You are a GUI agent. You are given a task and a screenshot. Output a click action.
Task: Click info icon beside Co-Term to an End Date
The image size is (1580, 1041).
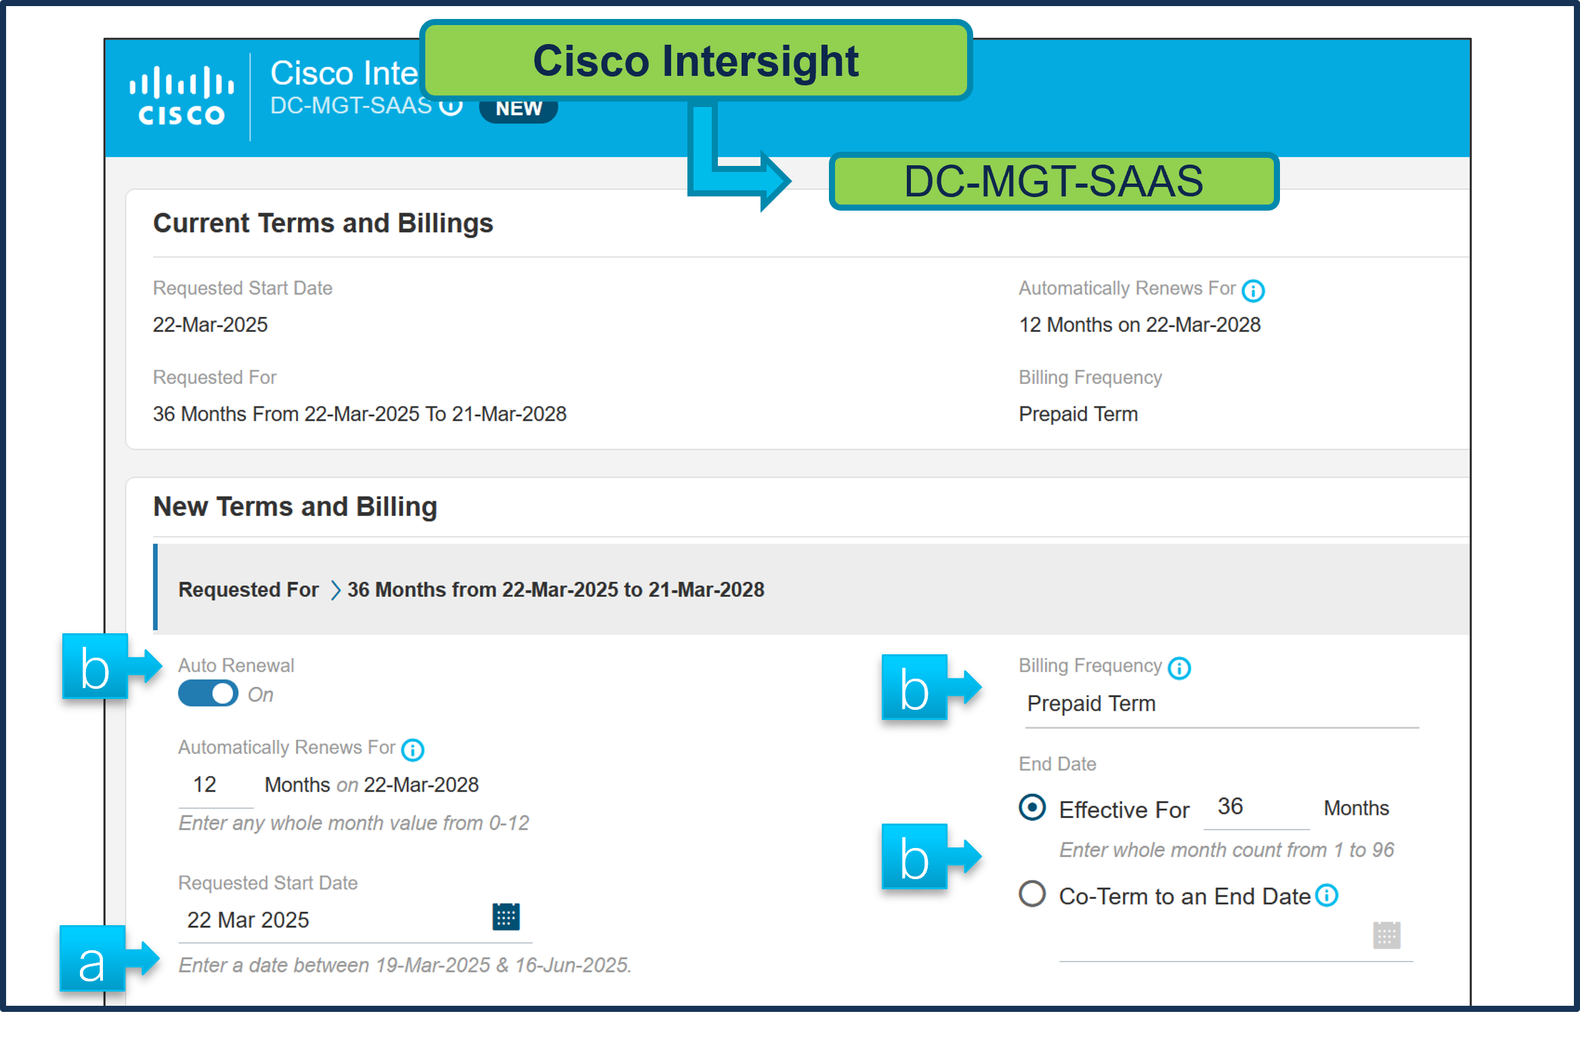pyautogui.click(x=1327, y=895)
